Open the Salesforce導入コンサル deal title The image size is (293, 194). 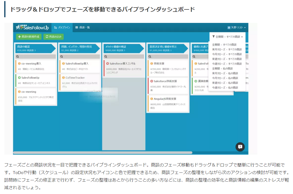pos(122,64)
